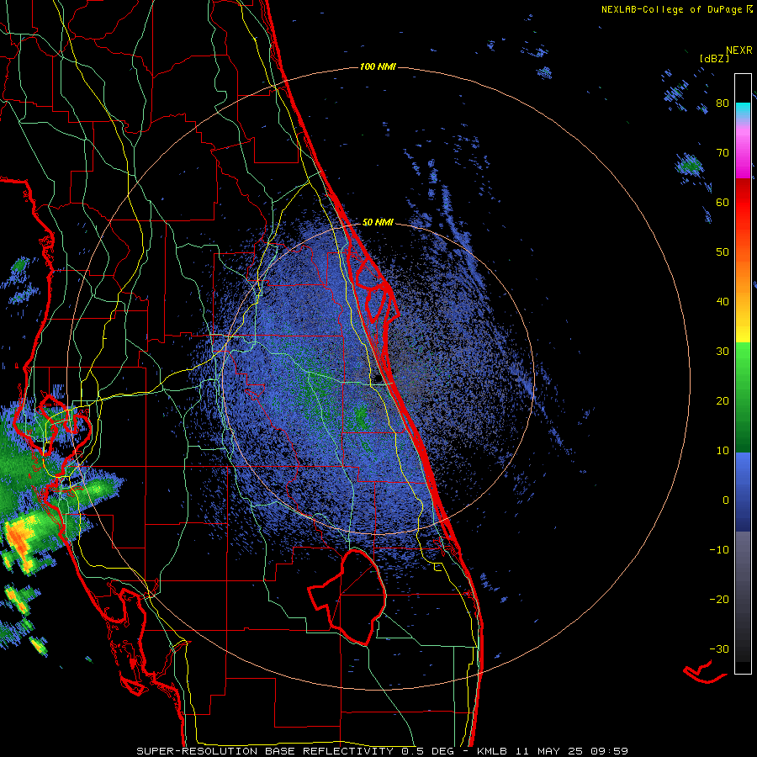Click the NEXR label above the color scale
The height and width of the screenshot is (757, 757).
[x=739, y=50]
